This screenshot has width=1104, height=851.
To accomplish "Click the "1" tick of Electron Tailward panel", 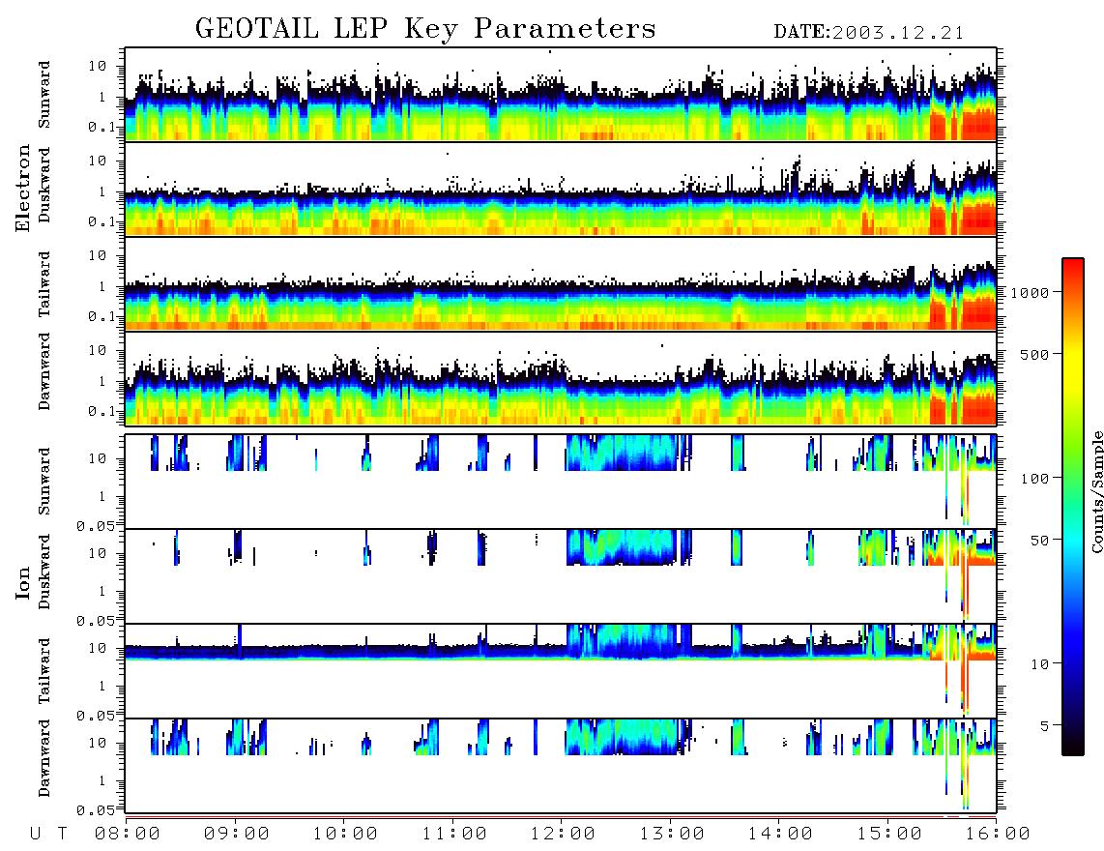I will [102, 286].
